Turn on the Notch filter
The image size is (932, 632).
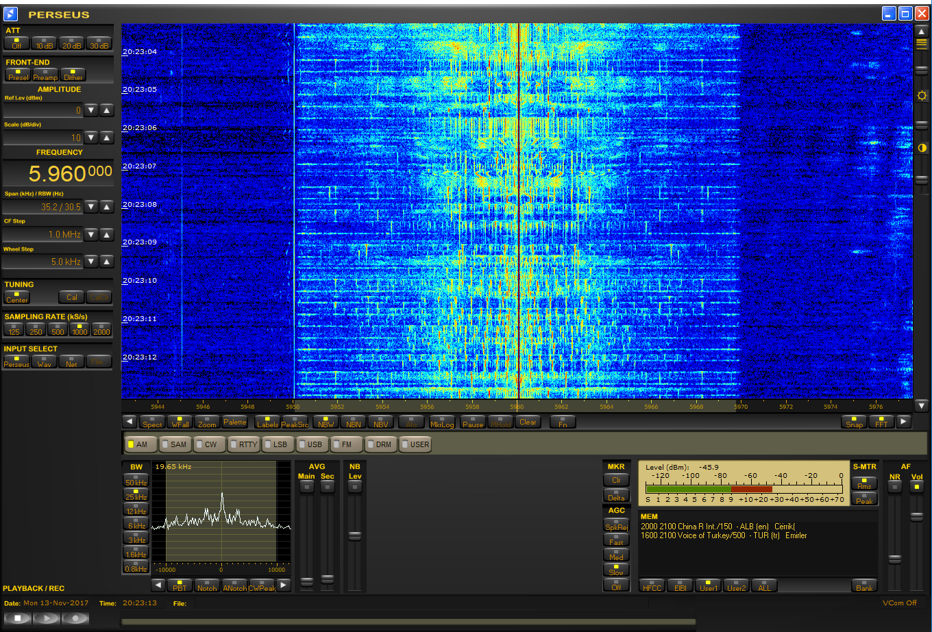(206, 585)
